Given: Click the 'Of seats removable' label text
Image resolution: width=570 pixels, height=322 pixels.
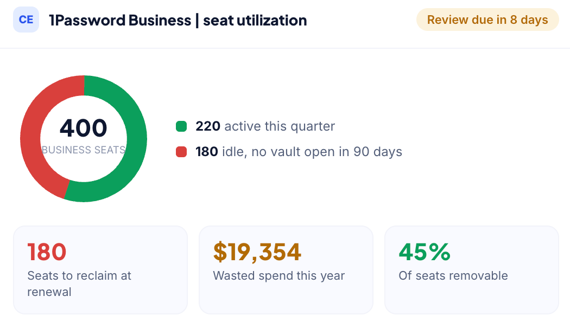Looking at the screenshot, I should pos(453,275).
